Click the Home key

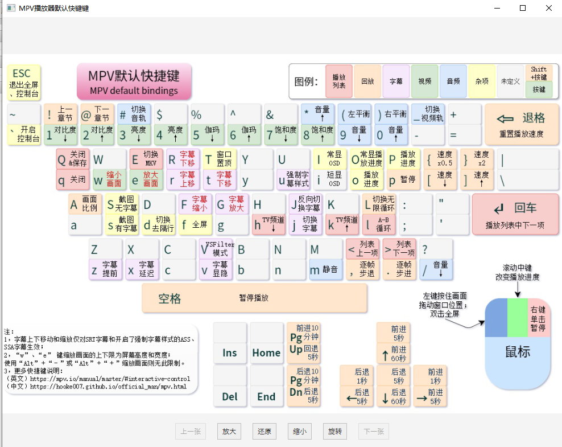click(266, 353)
